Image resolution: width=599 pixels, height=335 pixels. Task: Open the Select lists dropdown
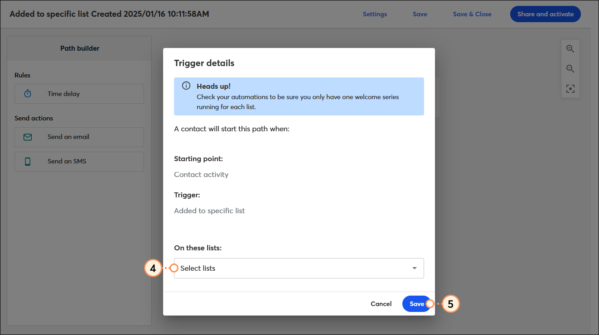coord(299,268)
